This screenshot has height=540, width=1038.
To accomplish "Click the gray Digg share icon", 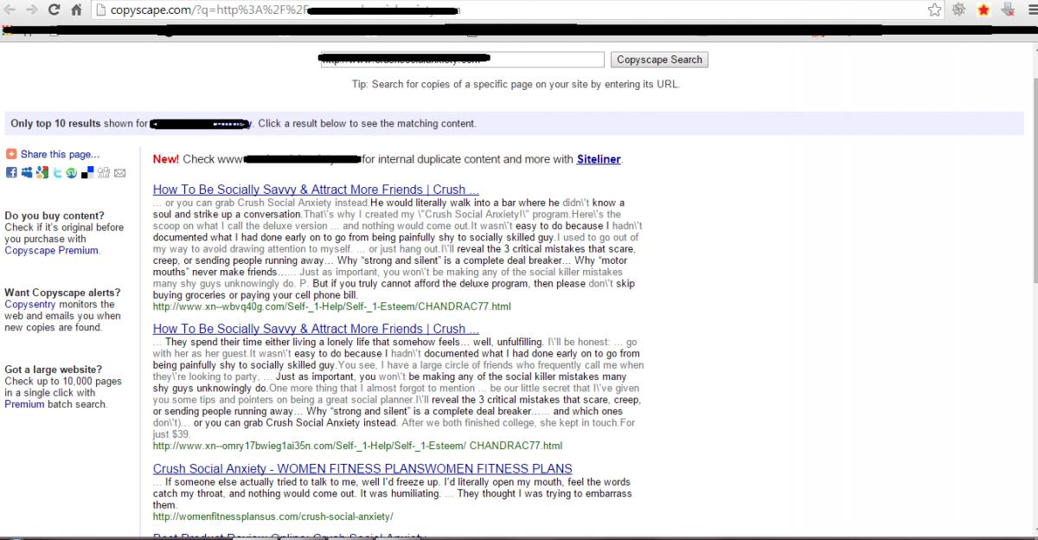I will 104,172.
